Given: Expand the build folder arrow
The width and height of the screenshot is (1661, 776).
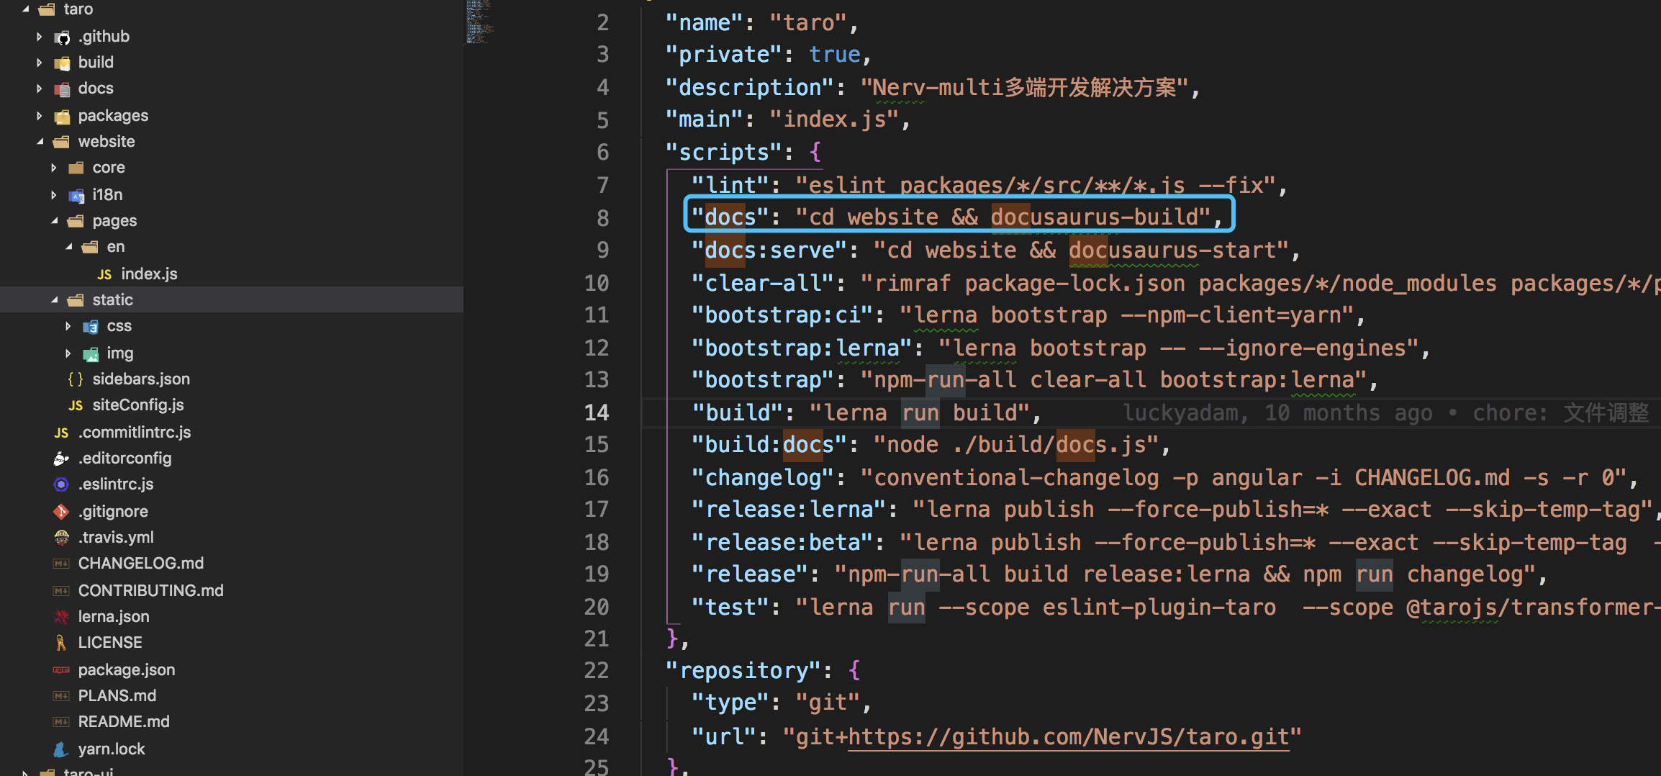Looking at the screenshot, I should (x=40, y=63).
